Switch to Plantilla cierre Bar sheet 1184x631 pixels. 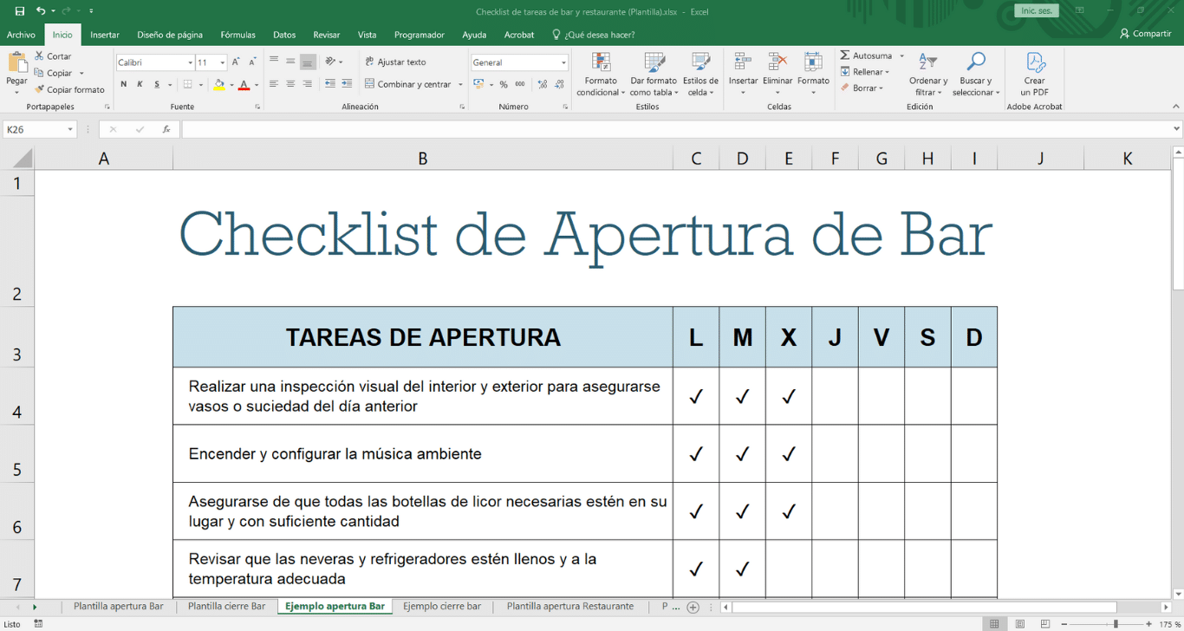tap(226, 607)
